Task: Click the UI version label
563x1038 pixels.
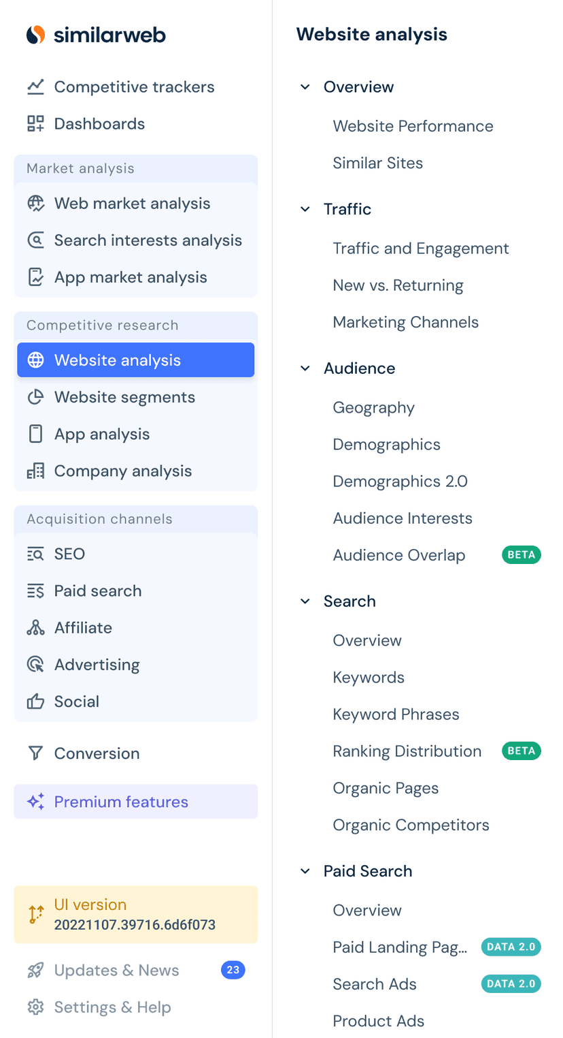Action: pyautogui.click(x=90, y=904)
